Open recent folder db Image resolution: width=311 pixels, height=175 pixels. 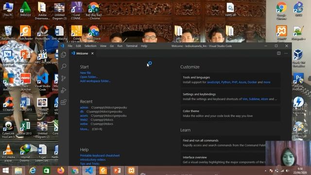(x=82, y=111)
